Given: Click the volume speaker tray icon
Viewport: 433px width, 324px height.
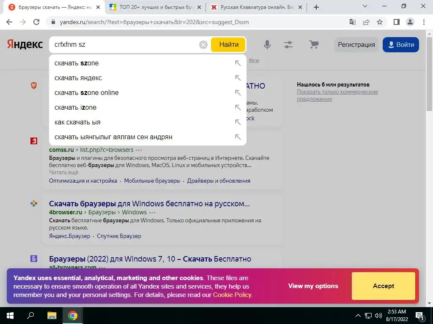Looking at the screenshot, I should 378,316.
